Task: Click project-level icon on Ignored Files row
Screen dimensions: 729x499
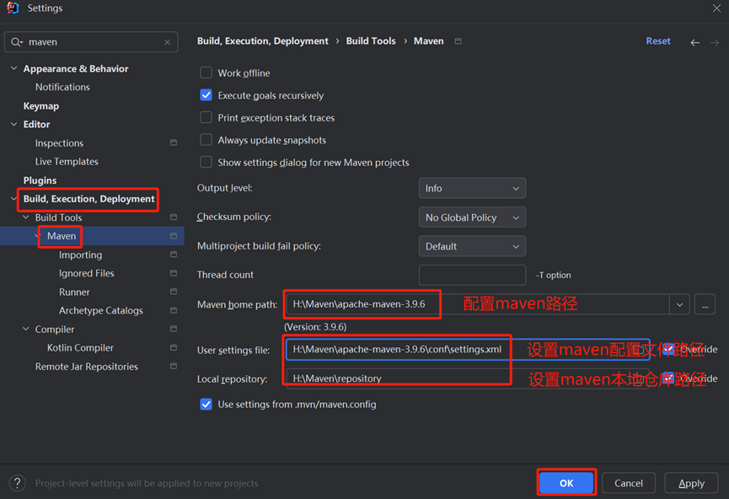Action: pyautogui.click(x=174, y=273)
